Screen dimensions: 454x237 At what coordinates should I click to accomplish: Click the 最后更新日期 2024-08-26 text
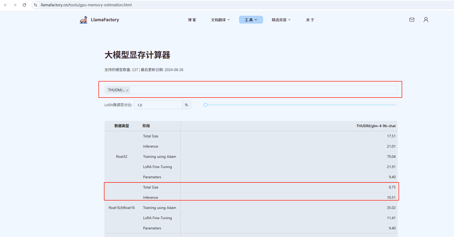[162, 70]
